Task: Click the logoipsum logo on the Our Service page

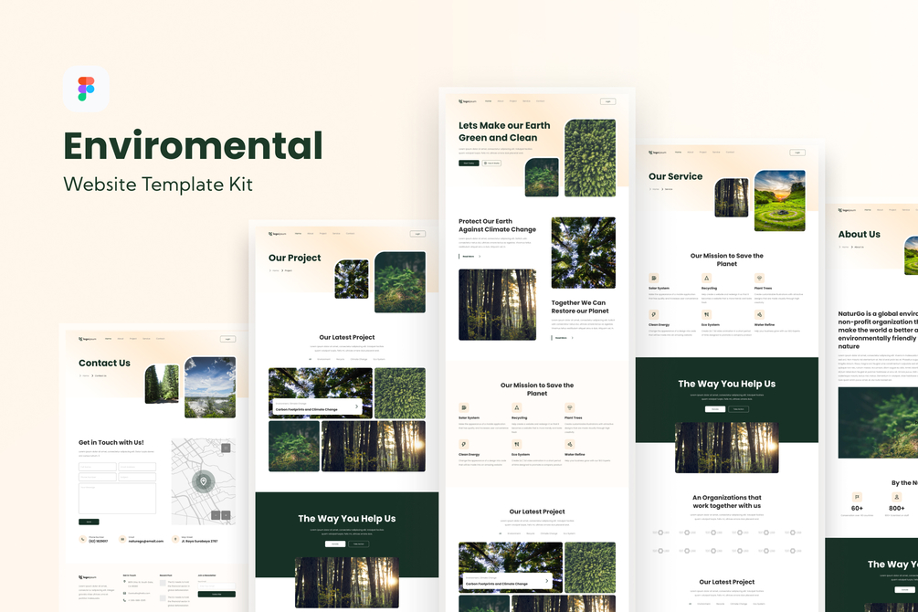Action: (658, 153)
